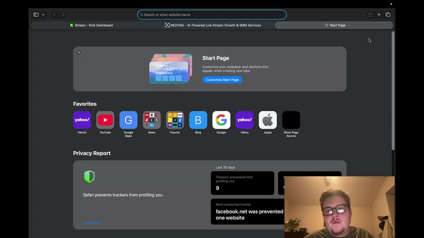Image resolution: width=424 pixels, height=238 pixels.
Task: Open the Yahoo favorite next to Apple
Action: click(244, 120)
